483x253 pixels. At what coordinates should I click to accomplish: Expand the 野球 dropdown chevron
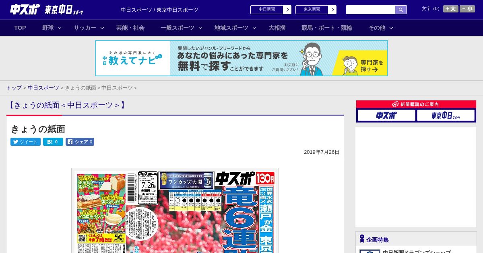60,28
